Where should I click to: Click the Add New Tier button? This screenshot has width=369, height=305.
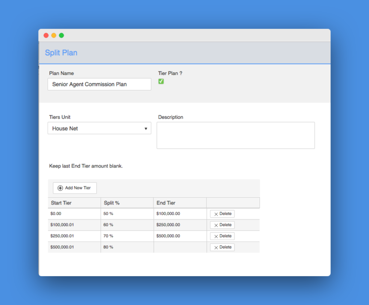point(74,188)
